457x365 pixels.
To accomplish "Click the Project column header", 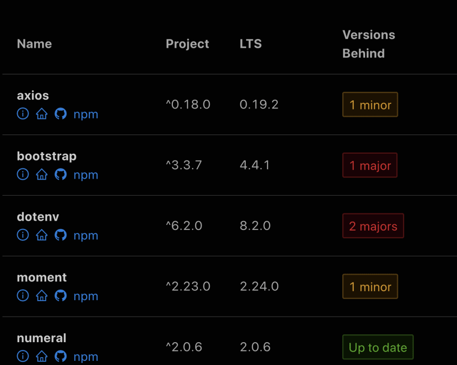I will (x=187, y=44).
